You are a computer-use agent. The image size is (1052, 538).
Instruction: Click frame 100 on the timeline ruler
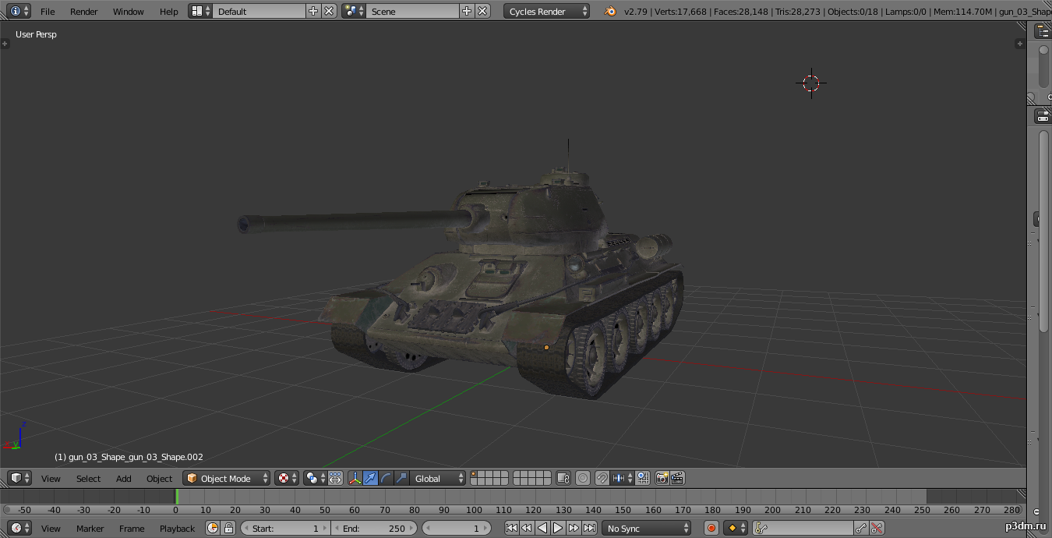[474, 509]
